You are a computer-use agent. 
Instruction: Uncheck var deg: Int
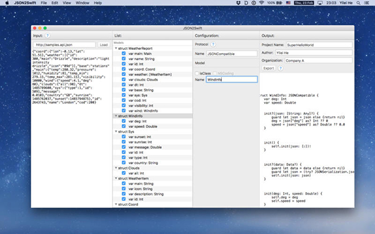[124, 121]
